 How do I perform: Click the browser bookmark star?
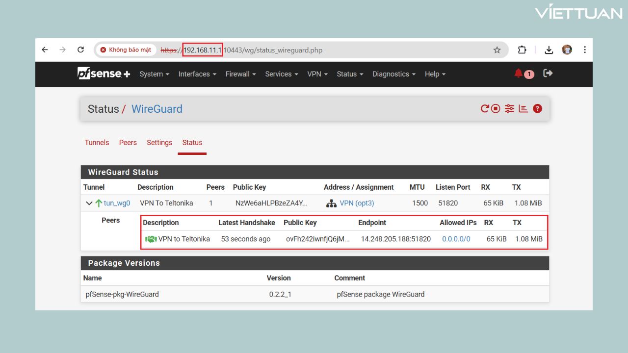coord(497,50)
